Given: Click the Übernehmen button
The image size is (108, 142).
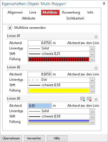Looking at the screenshot, I should click(x=11, y=138).
